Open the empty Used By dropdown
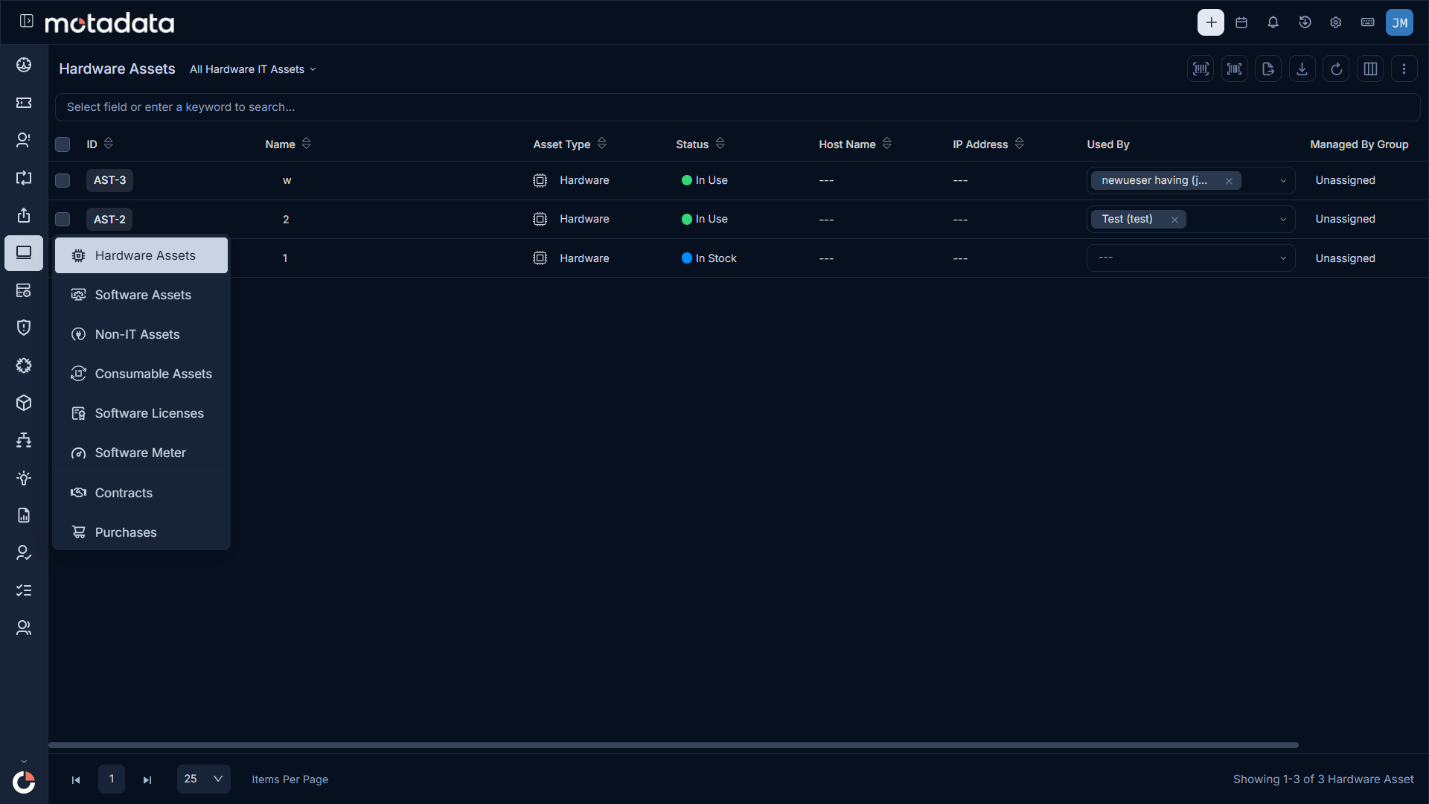Screen dimensions: 1429x804 1191,258
